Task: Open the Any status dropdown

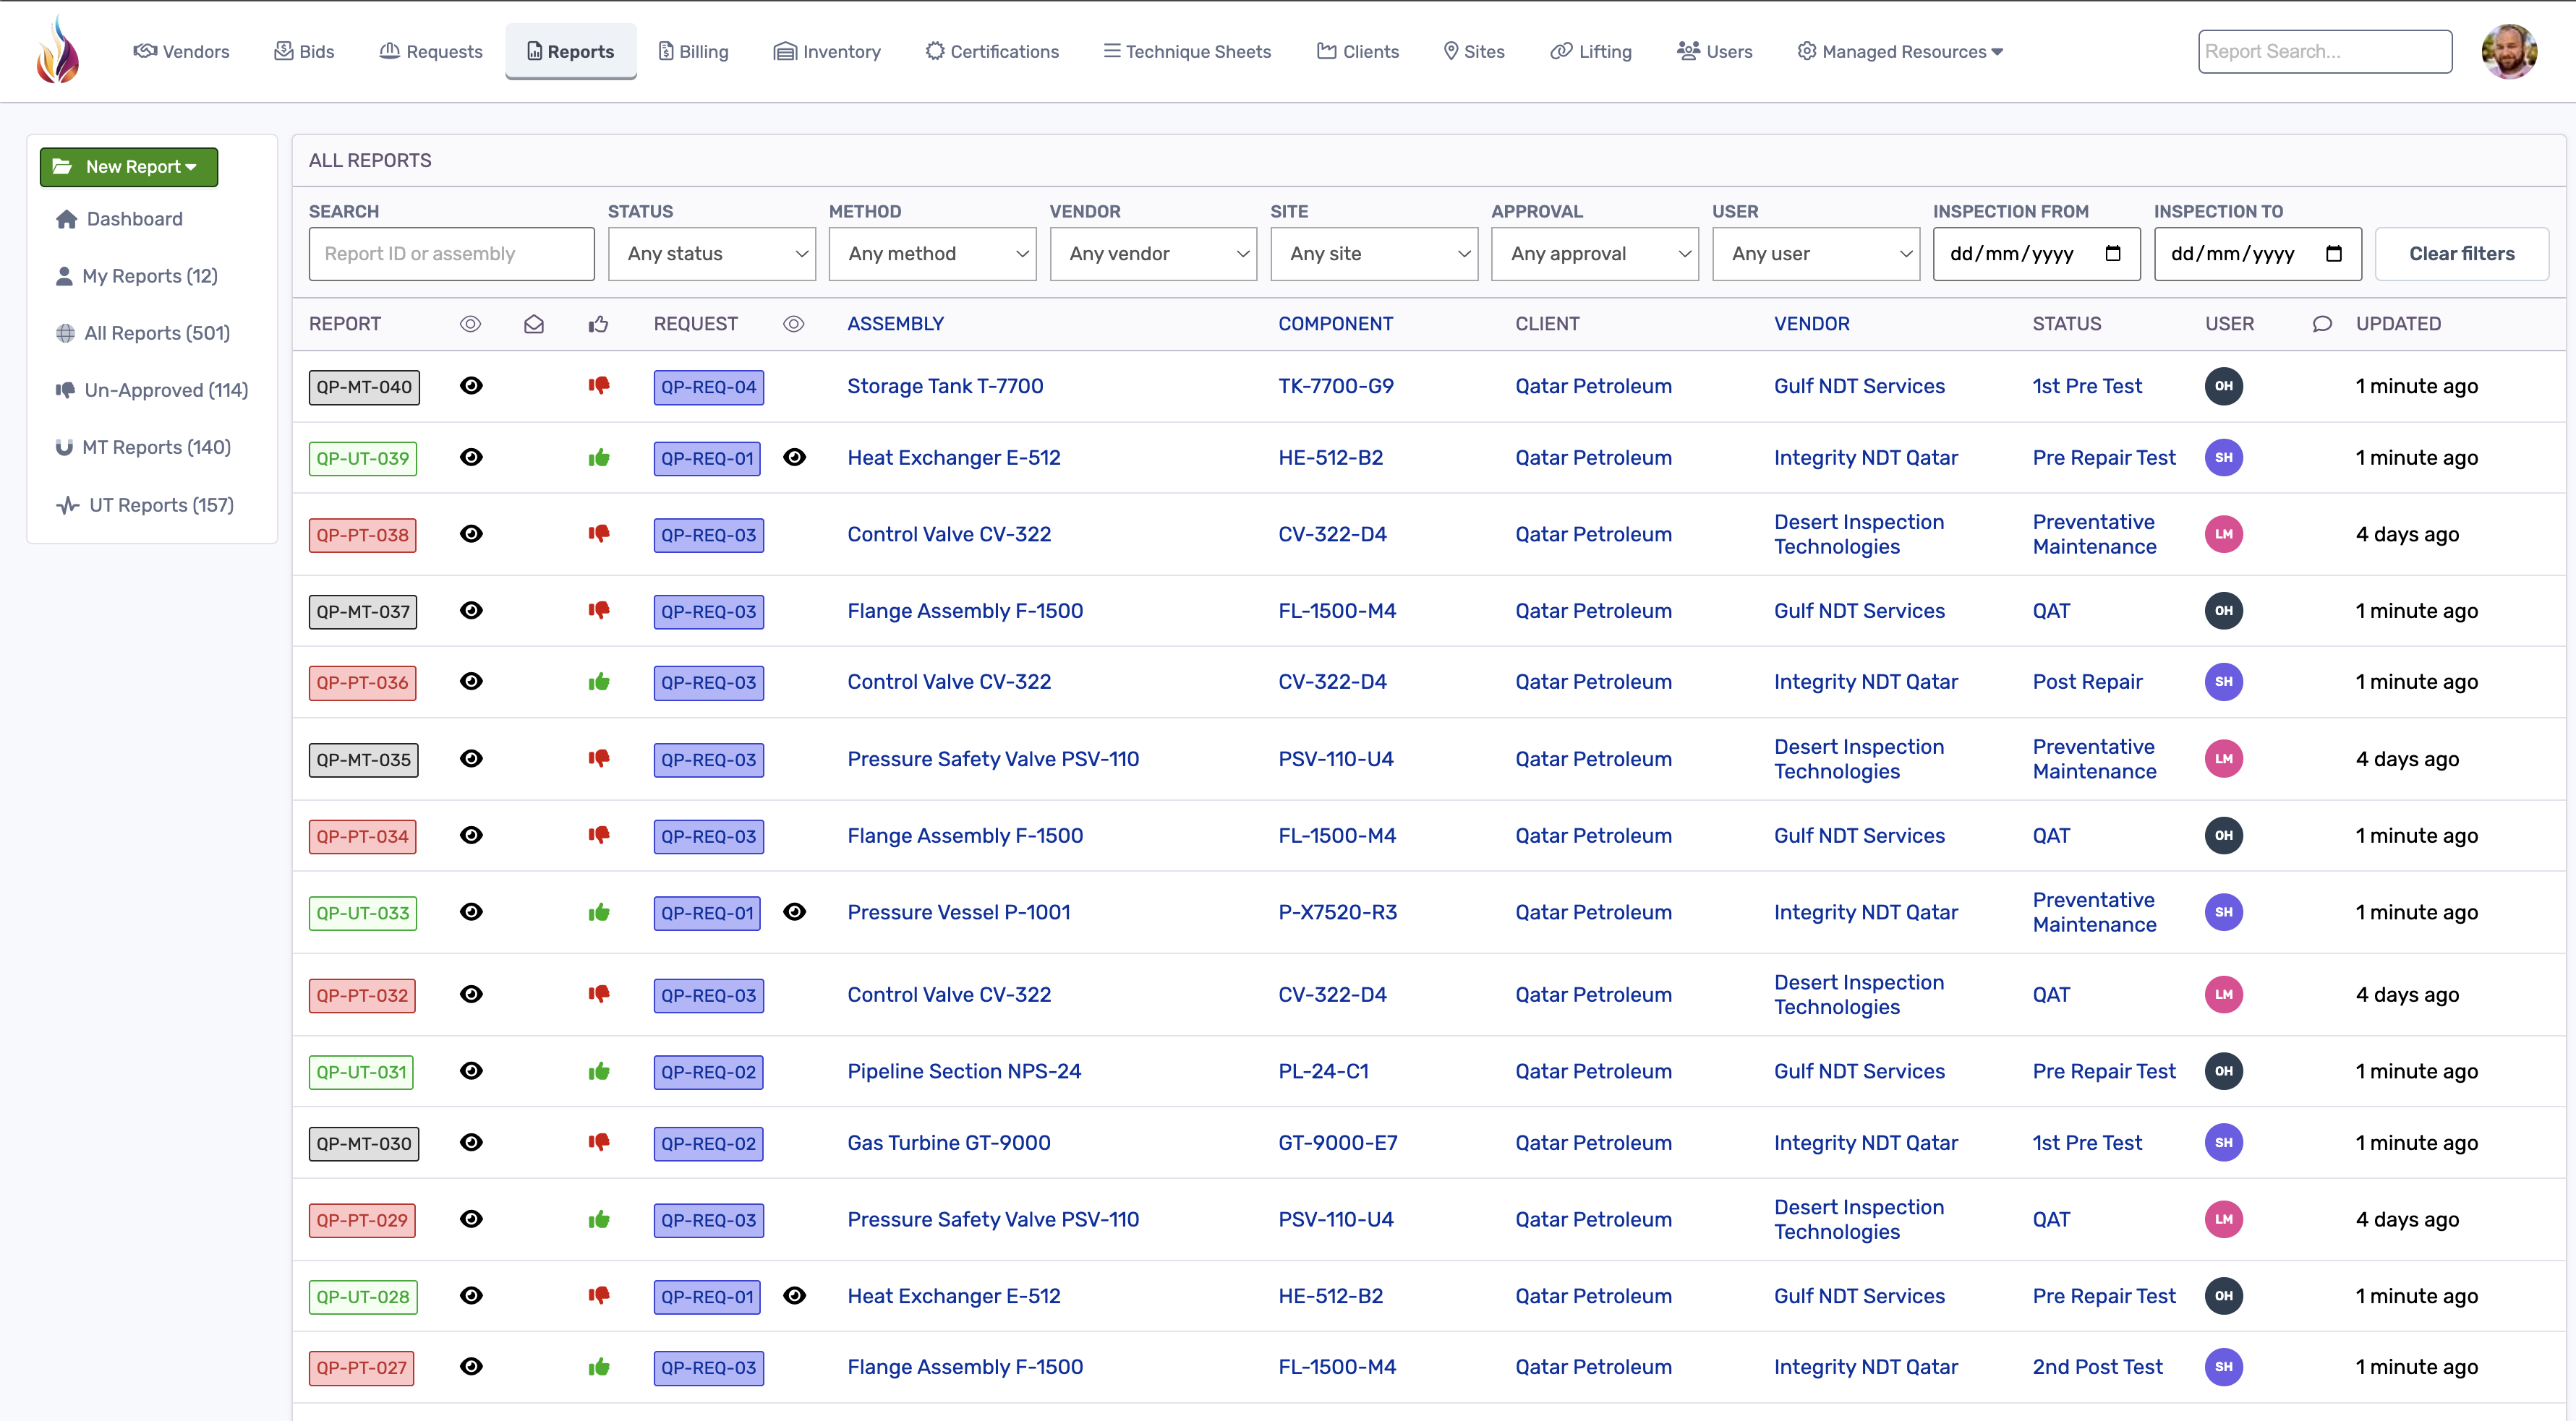Action: click(711, 254)
